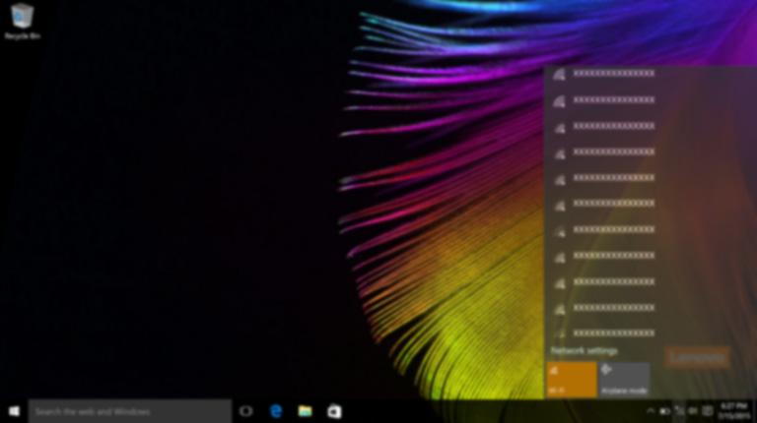Open the Store app from the taskbar
This screenshot has width=757, height=423.
(x=334, y=411)
